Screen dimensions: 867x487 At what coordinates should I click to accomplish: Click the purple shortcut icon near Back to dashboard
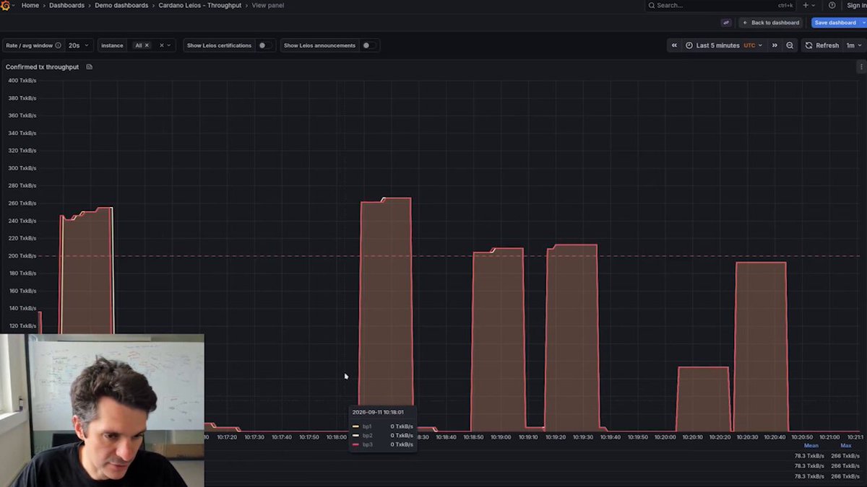point(726,22)
